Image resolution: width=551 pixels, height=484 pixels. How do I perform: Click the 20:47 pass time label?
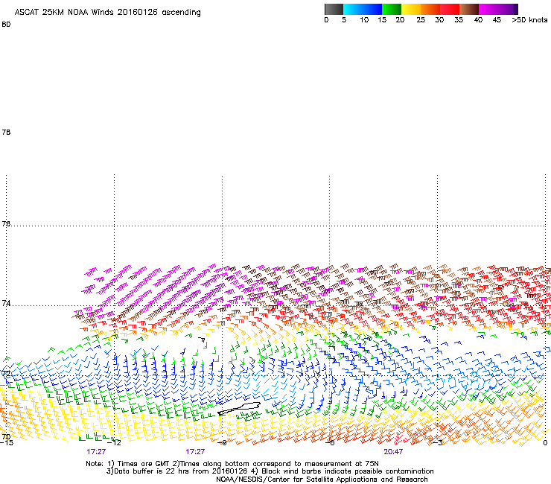[x=393, y=452]
